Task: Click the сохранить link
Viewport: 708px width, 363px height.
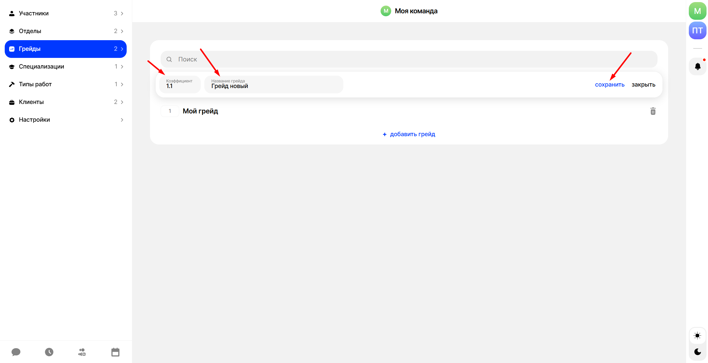Action: [x=609, y=85]
